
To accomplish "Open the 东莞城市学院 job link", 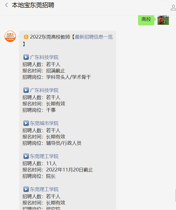I will (44, 123).
